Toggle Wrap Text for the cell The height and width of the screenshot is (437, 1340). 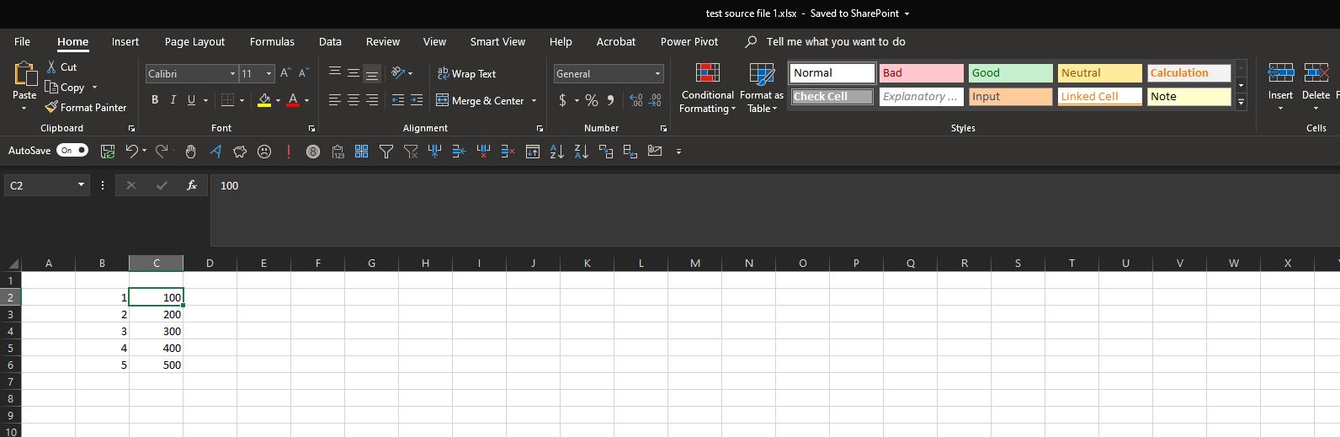466,74
